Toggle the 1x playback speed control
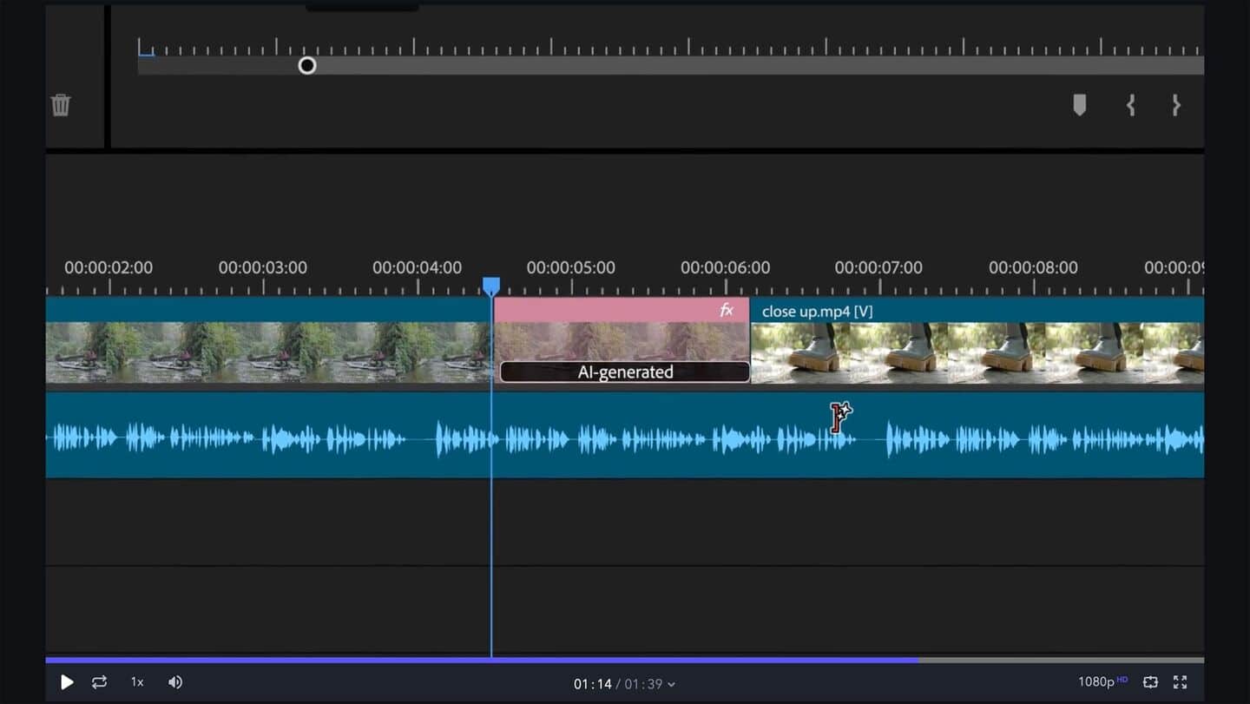1250x704 pixels. (136, 682)
